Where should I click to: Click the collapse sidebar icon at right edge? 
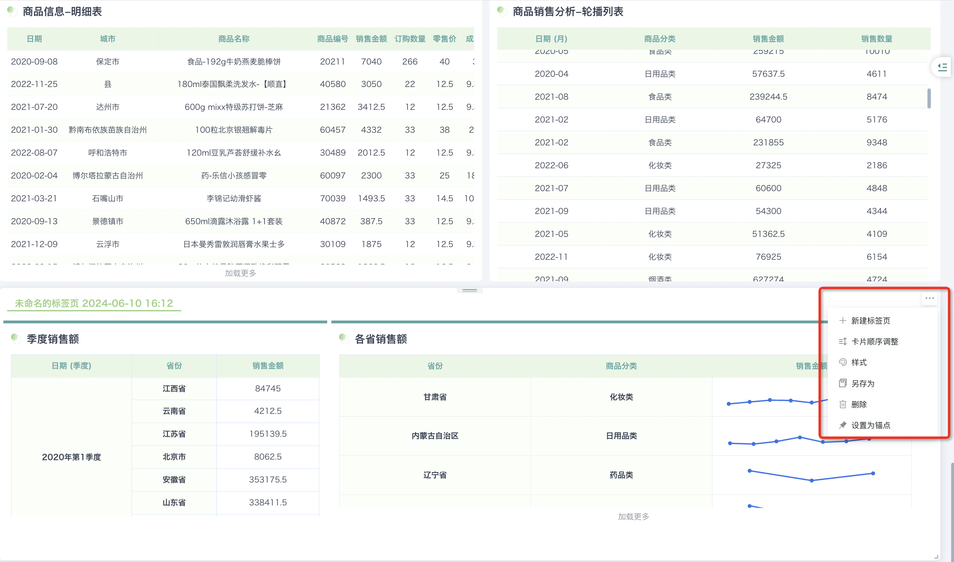tap(942, 67)
